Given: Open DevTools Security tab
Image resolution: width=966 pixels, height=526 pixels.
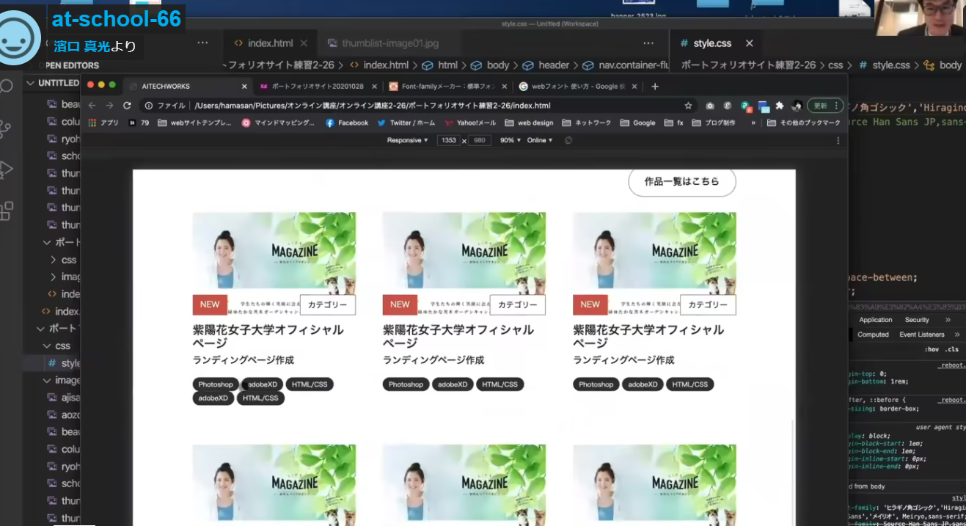Looking at the screenshot, I should point(917,320).
